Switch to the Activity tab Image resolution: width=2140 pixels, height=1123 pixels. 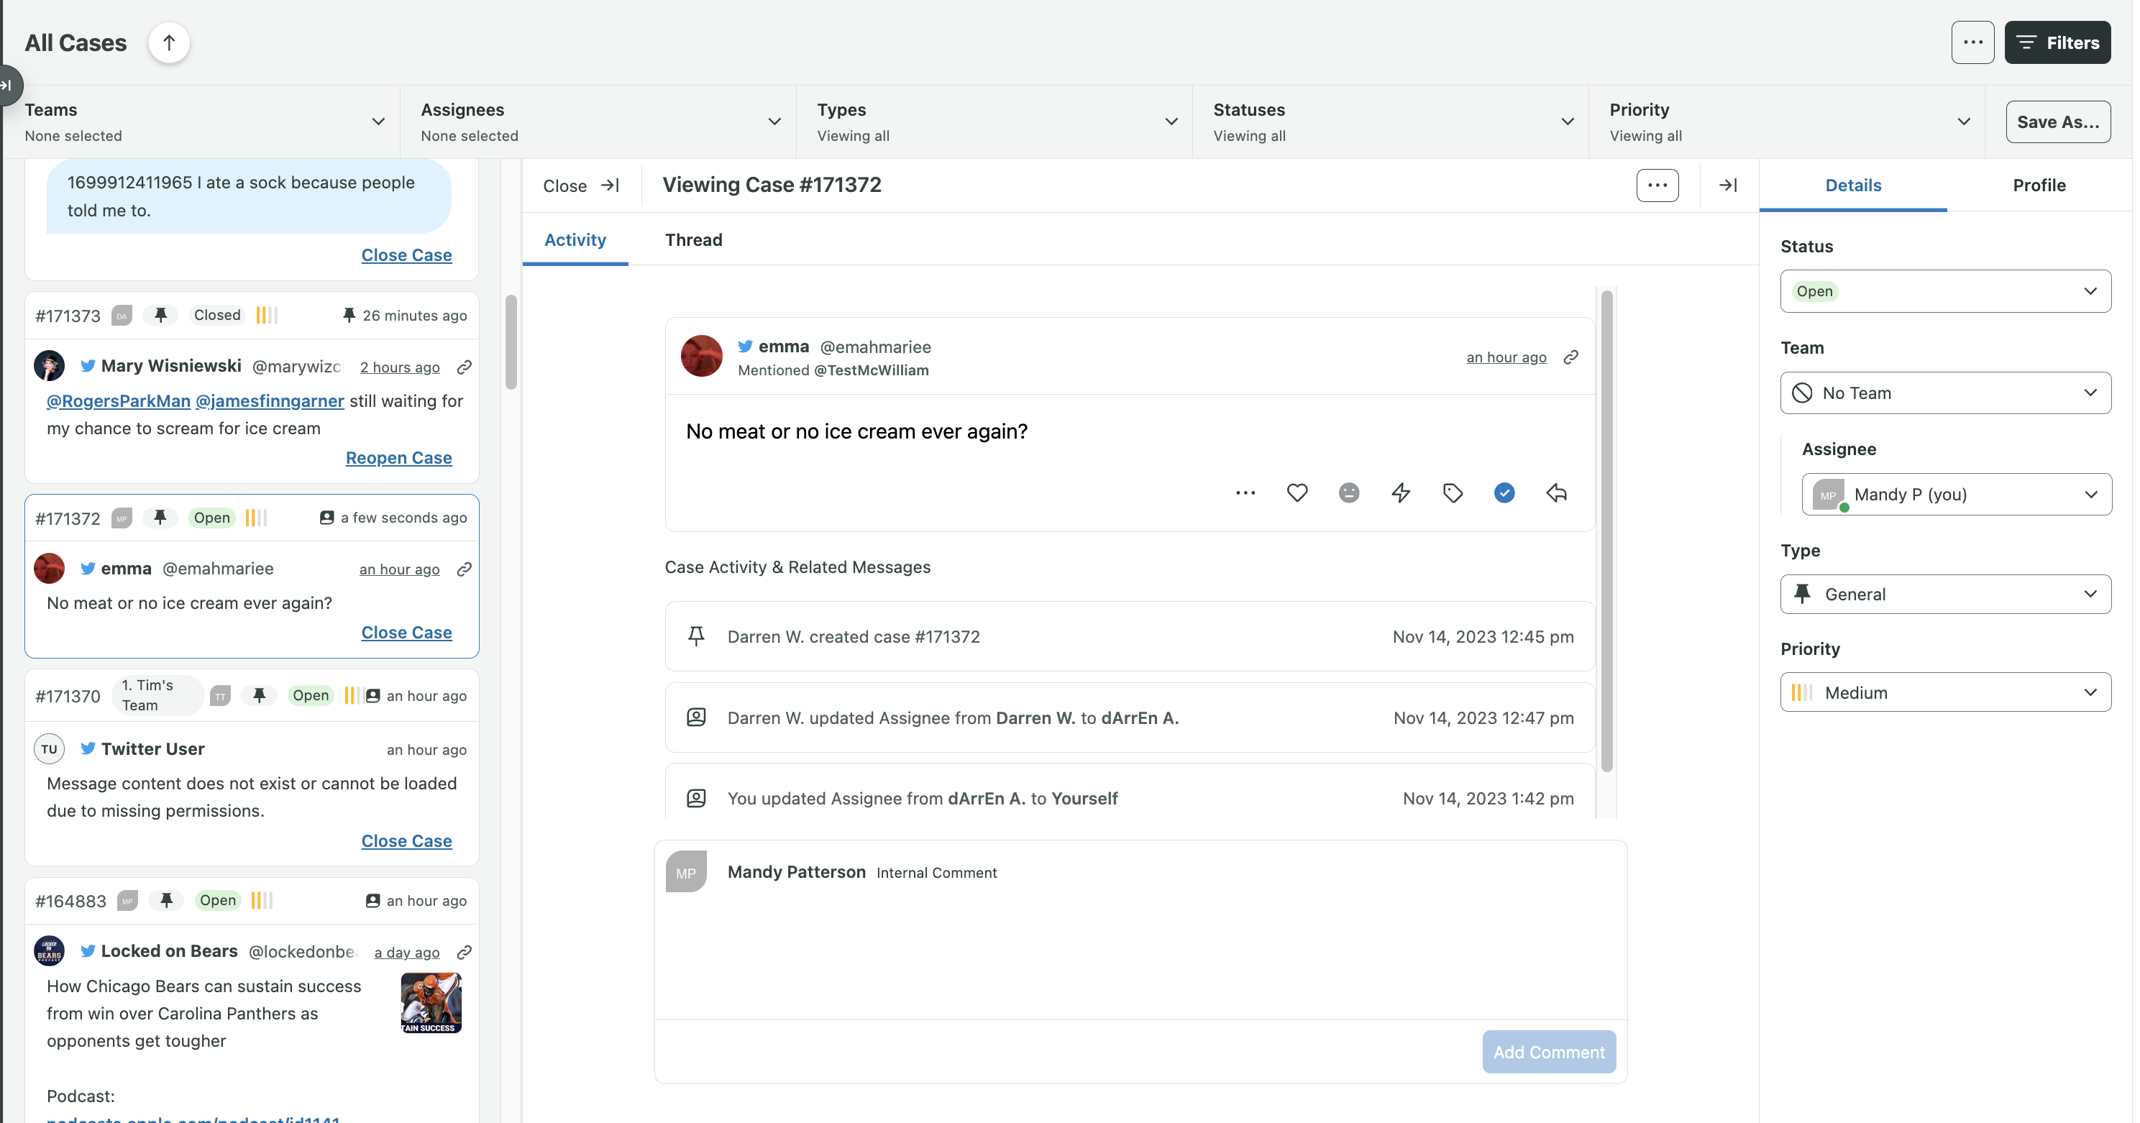pyautogui.click(x=575, y=240)
